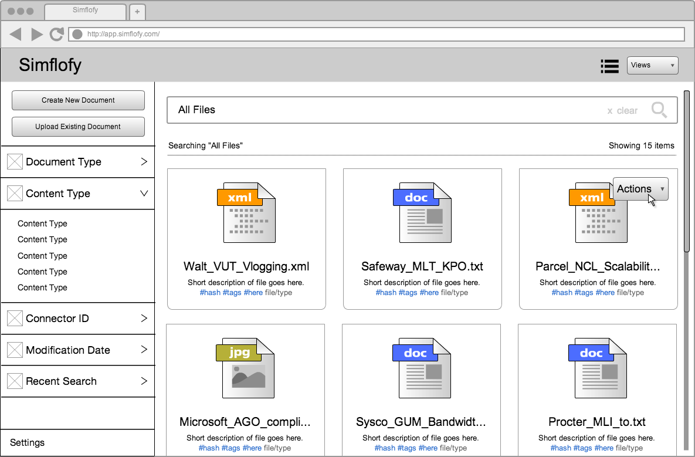695x457 pixels.
Task: Open the Walt_VUT_Vlogging.xml file icon
Action: [x=246, y=212]
